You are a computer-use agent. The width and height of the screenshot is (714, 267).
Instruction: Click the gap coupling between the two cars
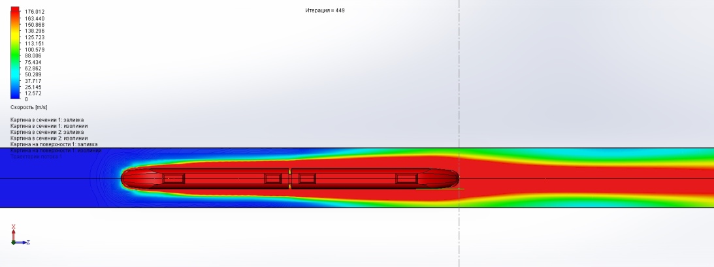coord(289,178)
